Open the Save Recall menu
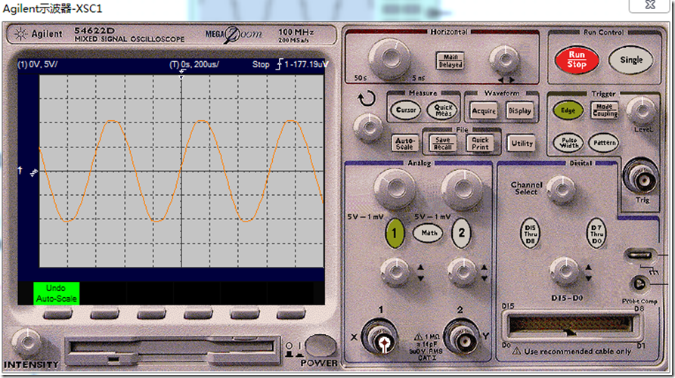This screenshot has height=378, width=675. tap(442, 144)
